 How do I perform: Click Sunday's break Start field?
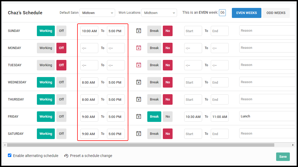193,31
